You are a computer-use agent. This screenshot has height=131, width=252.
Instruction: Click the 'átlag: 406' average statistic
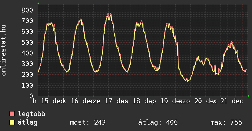[x=158, y=122]
